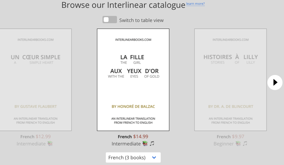Click the $14.99 price of Balzac book
This screenshot has width=284, height=165.
[x=140, y=136]
